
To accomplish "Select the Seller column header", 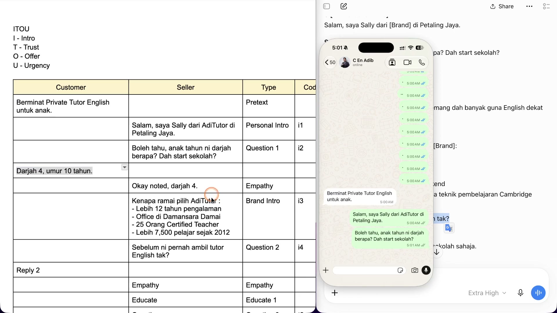I will coord(186,87).
